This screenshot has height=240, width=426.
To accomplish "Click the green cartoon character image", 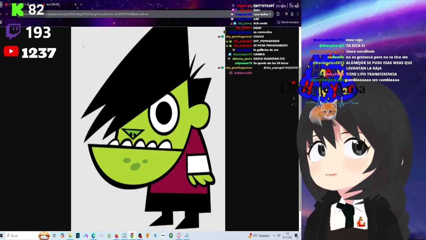I will (148, 129).
